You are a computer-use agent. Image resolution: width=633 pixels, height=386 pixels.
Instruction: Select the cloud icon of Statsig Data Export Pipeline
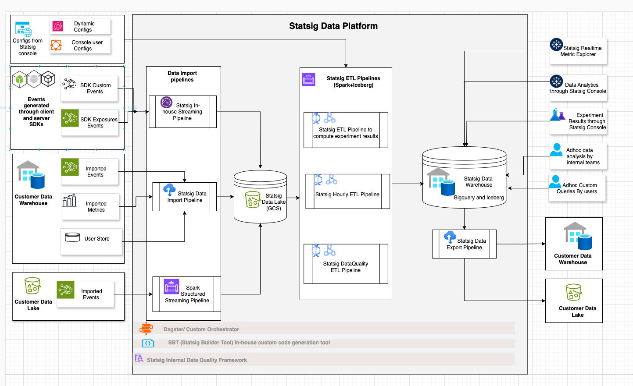[450, 237]
